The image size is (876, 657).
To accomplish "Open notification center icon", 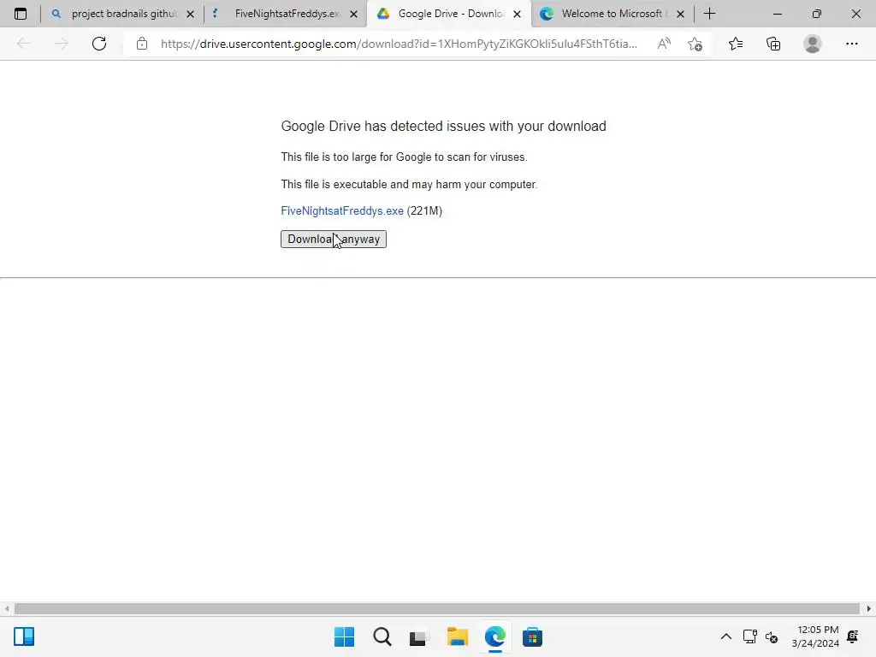I will [x=853, y=636].
